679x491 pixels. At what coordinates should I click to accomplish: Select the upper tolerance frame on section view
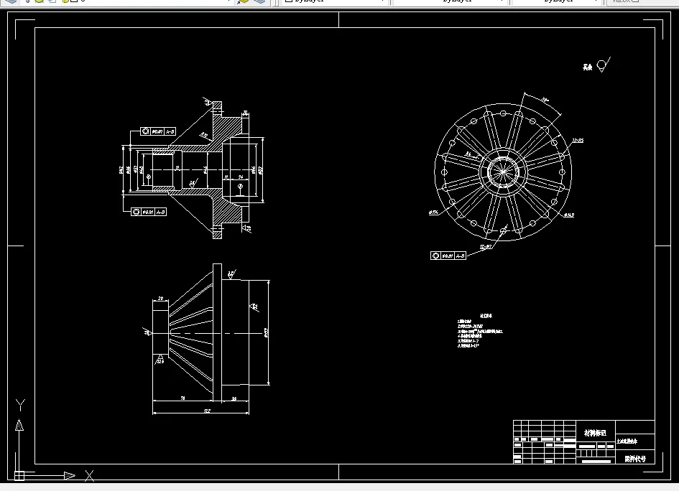click(x=158, y=131)
